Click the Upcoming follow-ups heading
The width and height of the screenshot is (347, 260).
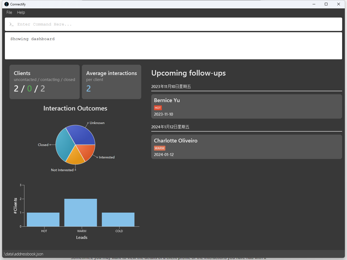point(188,73)
